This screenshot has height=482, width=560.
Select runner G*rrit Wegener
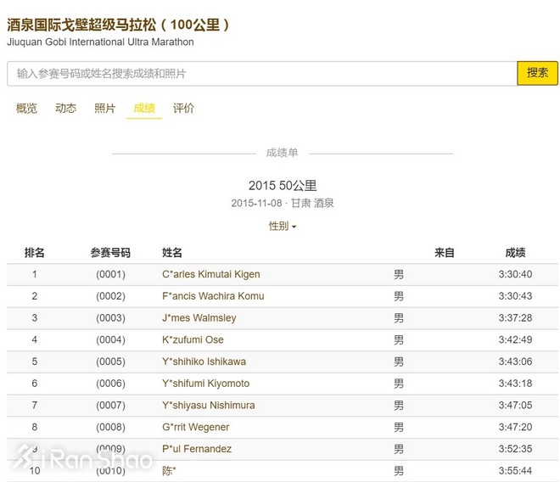[195, 427]
